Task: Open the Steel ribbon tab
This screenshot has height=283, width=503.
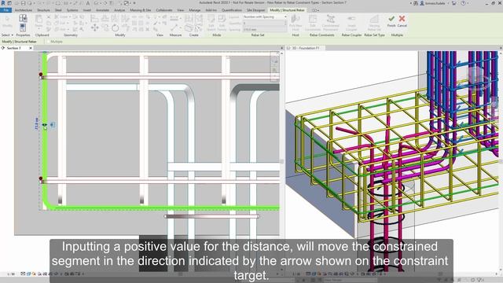Action: pos(58,10)
